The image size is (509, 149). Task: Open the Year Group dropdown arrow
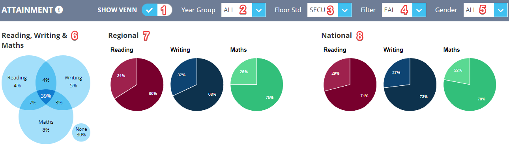coord(258,10)
